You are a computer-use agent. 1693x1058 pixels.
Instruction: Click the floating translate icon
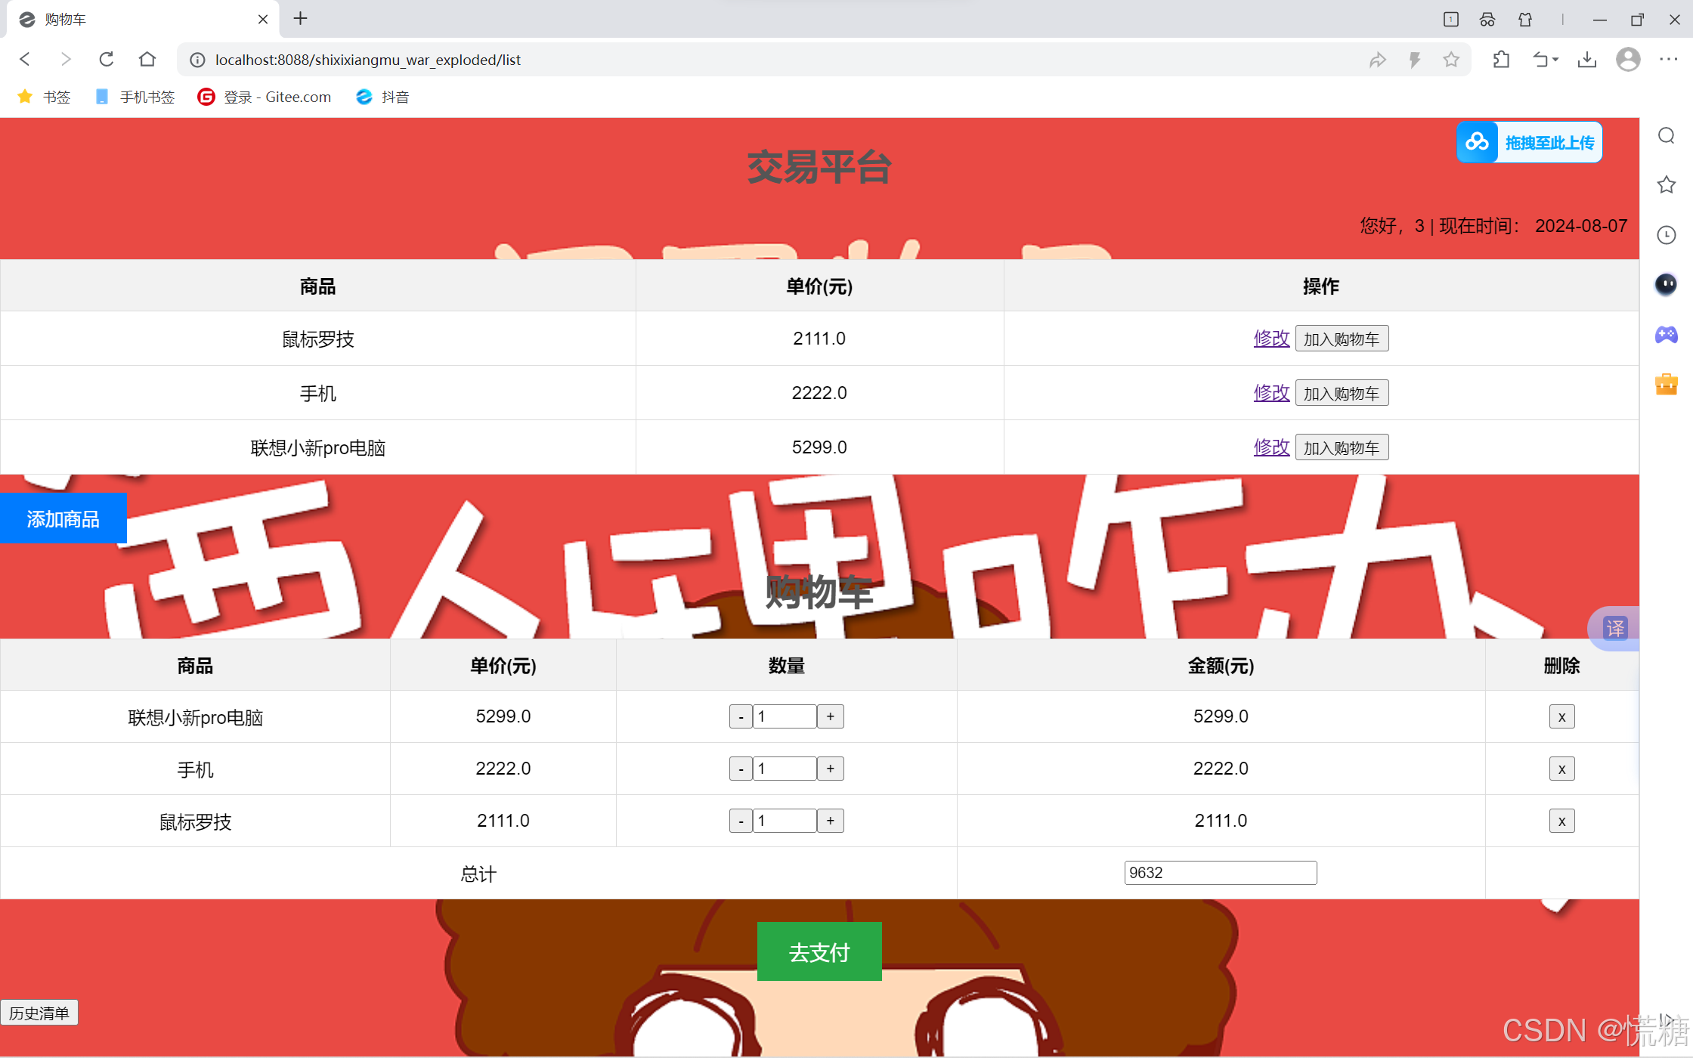(x=1615, y=628)
